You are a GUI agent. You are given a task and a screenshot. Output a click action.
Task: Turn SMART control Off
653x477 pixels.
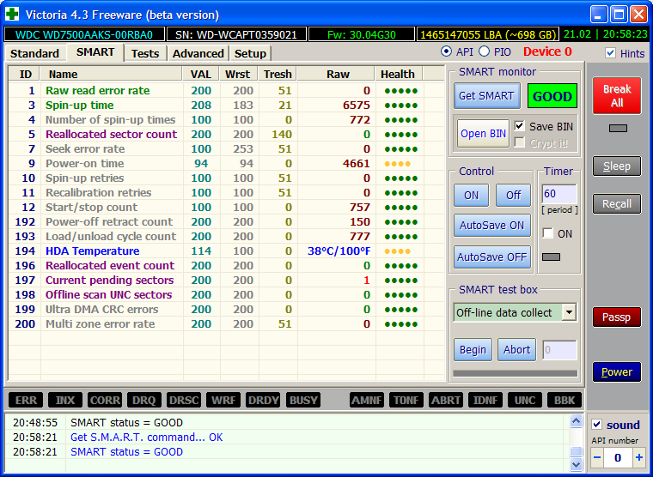point(513,195)
